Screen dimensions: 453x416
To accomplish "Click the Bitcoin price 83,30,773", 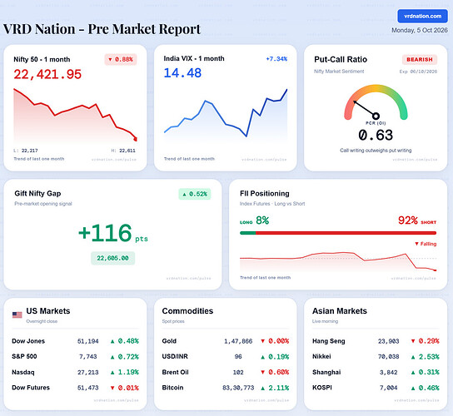I will click(x=238, y=388).
